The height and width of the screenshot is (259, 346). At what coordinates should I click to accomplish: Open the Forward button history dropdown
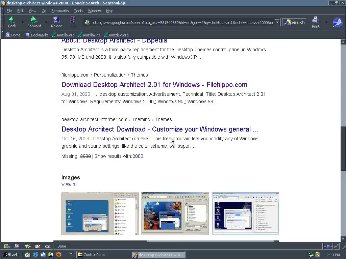[x=46, y=22]
